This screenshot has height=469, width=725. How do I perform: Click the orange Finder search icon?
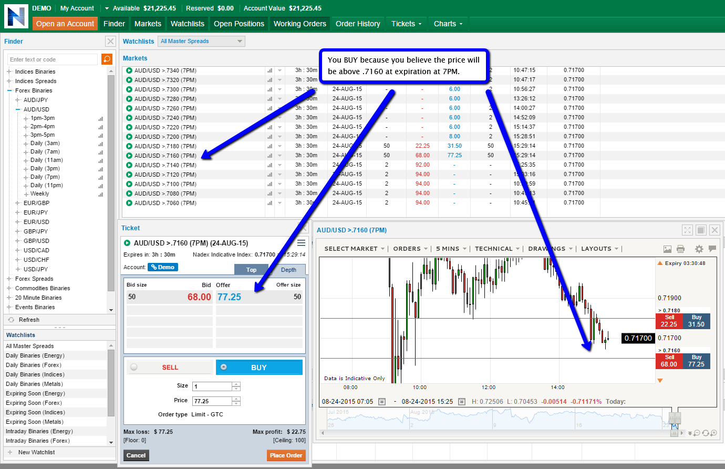pyautogui.click(x=107, y=59)
